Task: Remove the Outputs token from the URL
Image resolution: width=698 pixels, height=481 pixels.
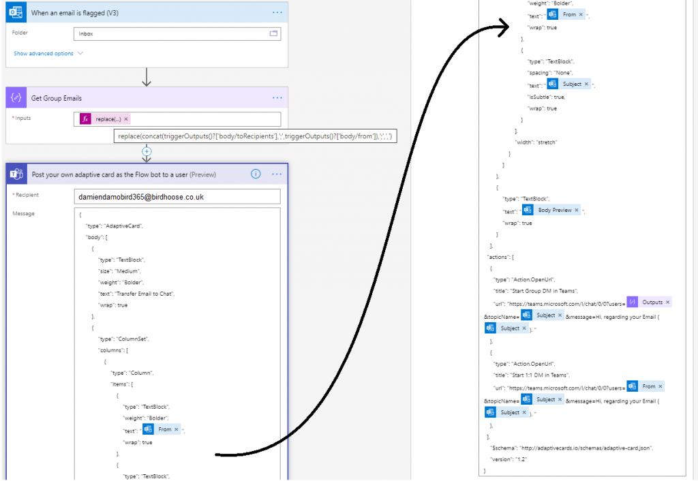Action: [x=667, y=302]
